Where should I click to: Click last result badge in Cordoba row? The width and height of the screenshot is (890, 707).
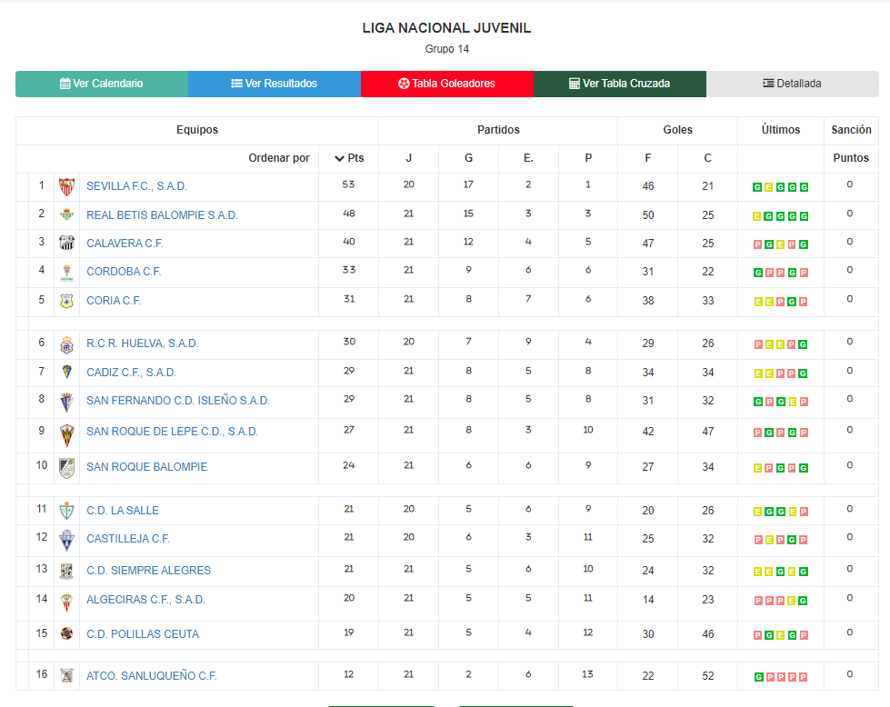pos(804,273)
